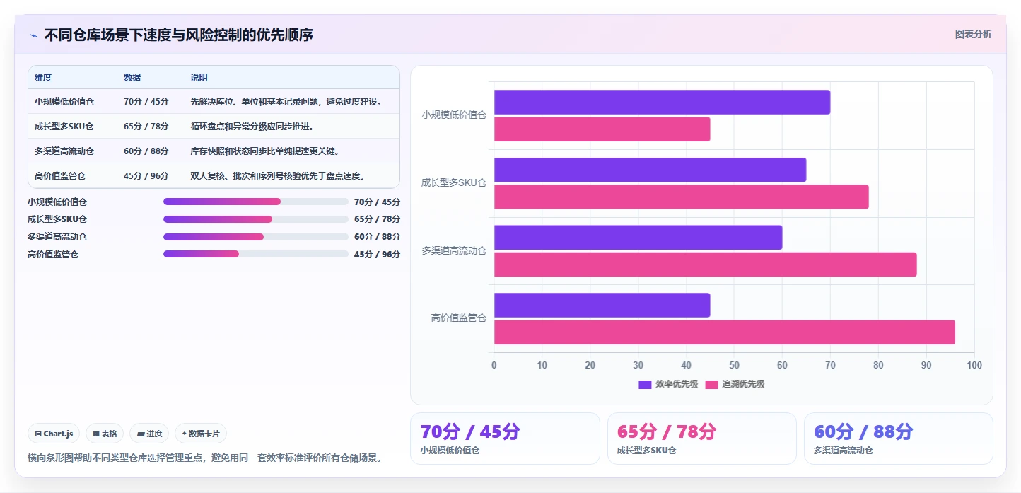Click the 60分 / 88分 data card

pos(898,439)
